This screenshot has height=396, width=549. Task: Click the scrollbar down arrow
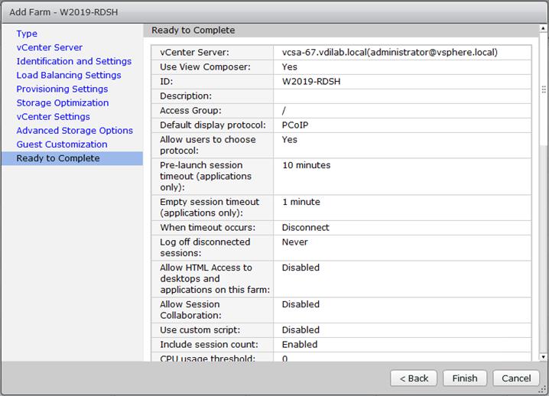click(543, 357)
